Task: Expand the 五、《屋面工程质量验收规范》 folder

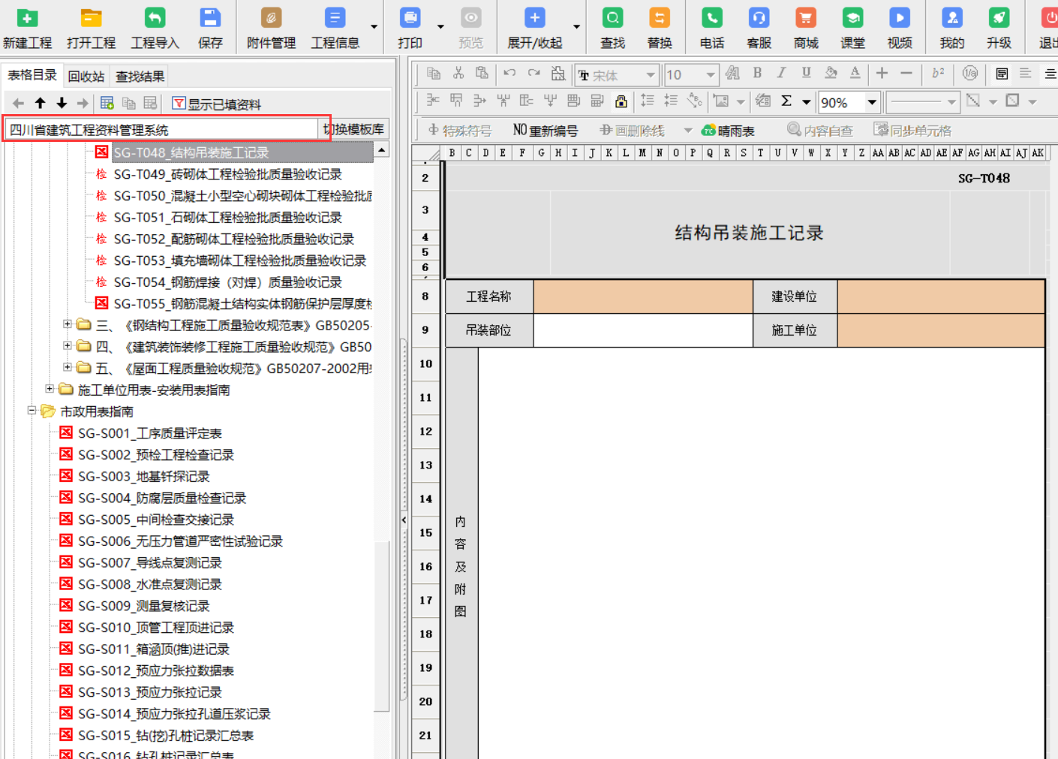Action: point(67,367)
